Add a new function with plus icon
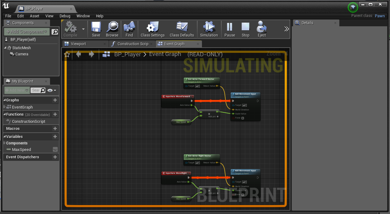 click(55, 114)
